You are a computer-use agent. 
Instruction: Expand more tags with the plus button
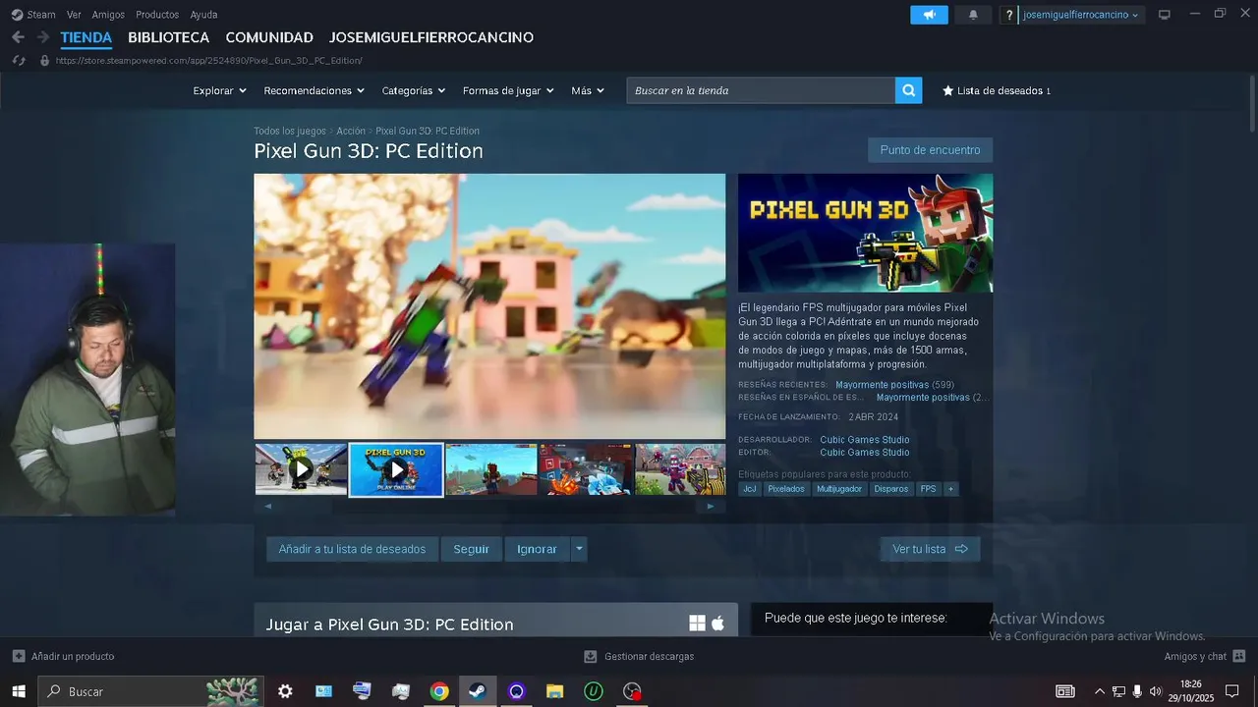point(950,489)
